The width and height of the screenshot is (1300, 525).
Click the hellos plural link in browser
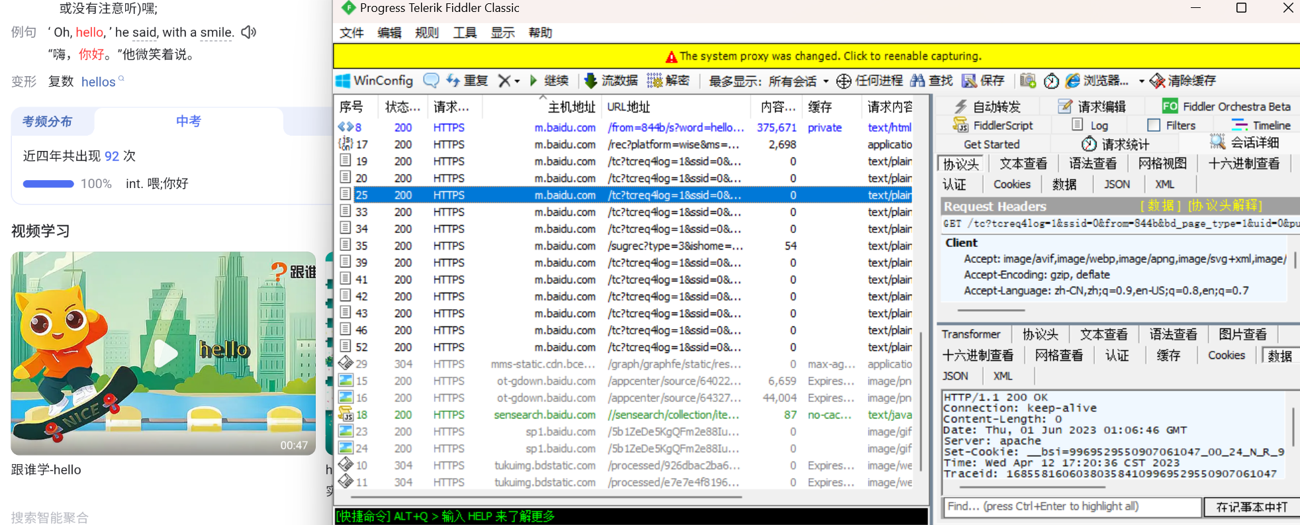pyautogui.click(x=99, y=81)
